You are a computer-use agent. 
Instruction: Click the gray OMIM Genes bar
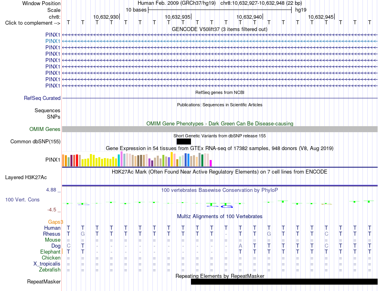[x=220, y=129]
